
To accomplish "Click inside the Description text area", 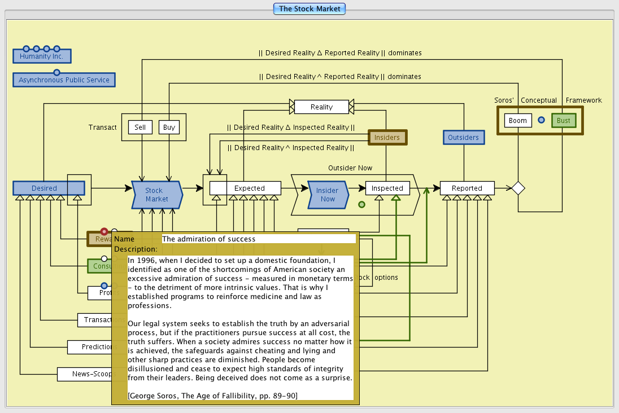I will point(240,327).
